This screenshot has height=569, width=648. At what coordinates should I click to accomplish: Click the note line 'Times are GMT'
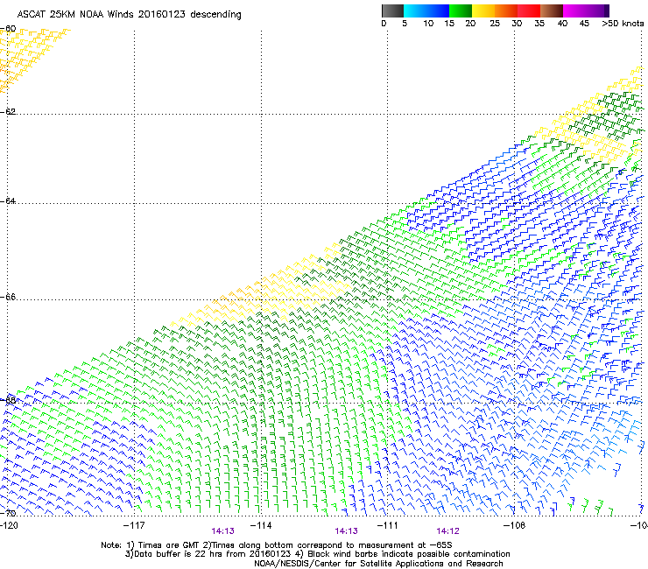pyautogui.click(x=169, y=545)
